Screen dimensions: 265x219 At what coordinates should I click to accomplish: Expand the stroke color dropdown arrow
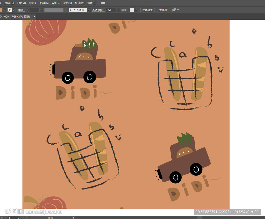[x=14, y=10]
